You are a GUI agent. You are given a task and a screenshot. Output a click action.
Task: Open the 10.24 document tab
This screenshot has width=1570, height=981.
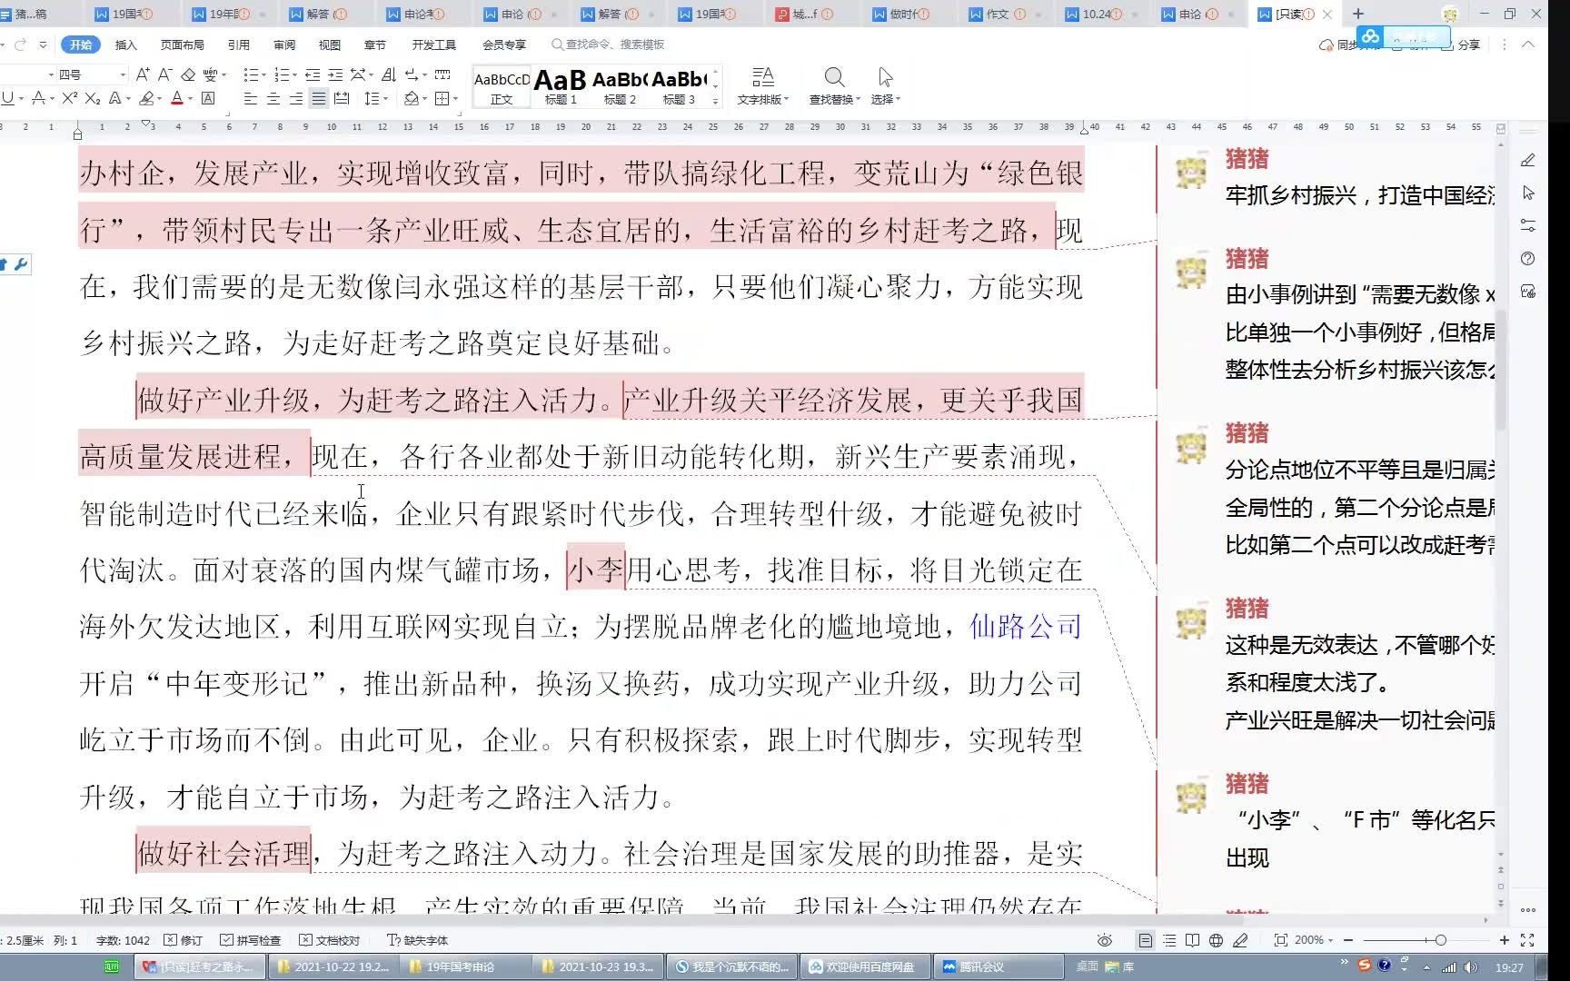pos(1102,14)
